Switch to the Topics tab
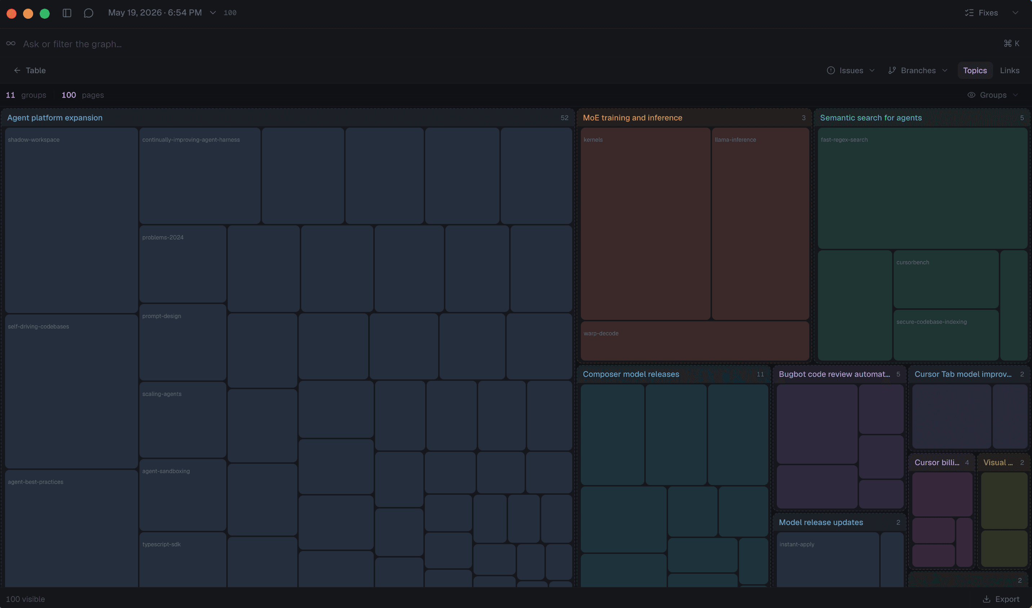The image size is (1032, 608). [x=975, y=71]
